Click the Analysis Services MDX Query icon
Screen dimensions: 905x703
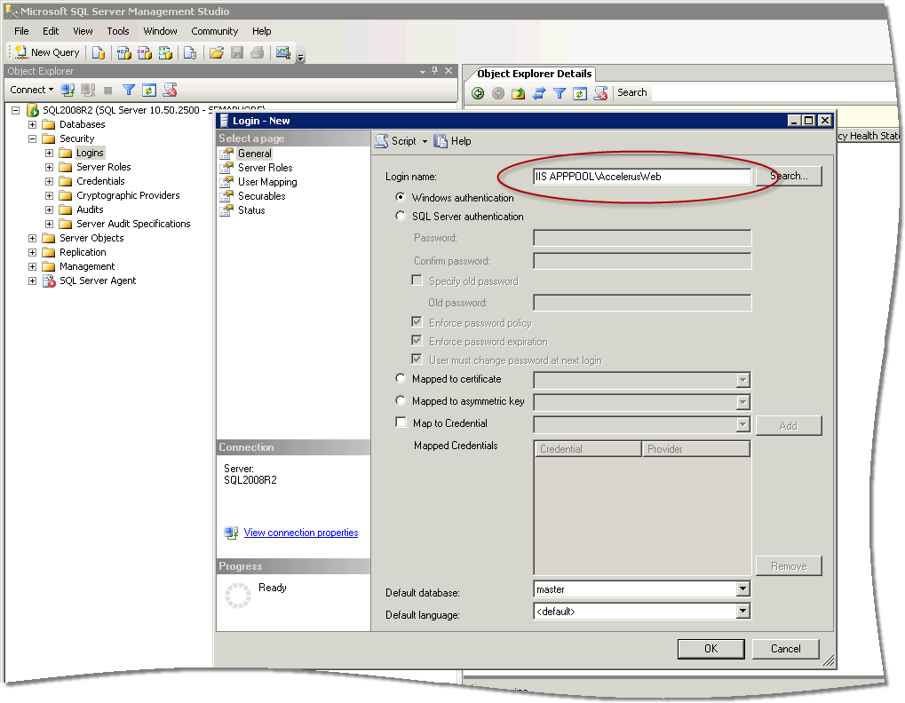(123, 53)
